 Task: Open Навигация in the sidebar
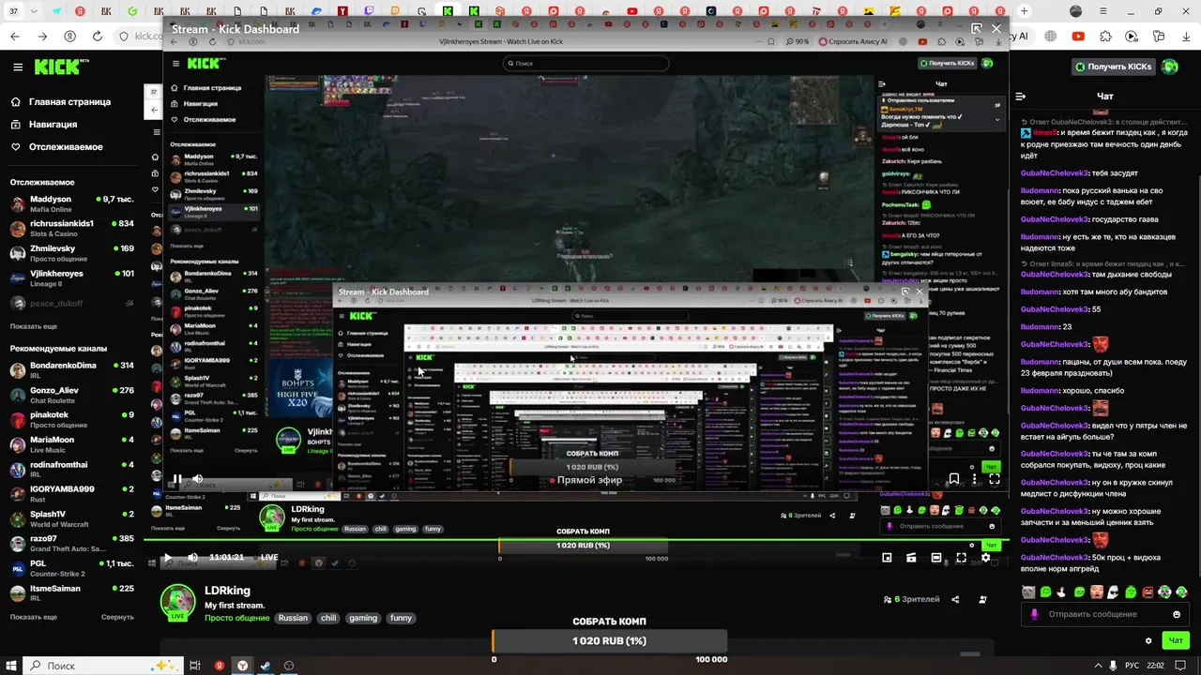[44, 124]
